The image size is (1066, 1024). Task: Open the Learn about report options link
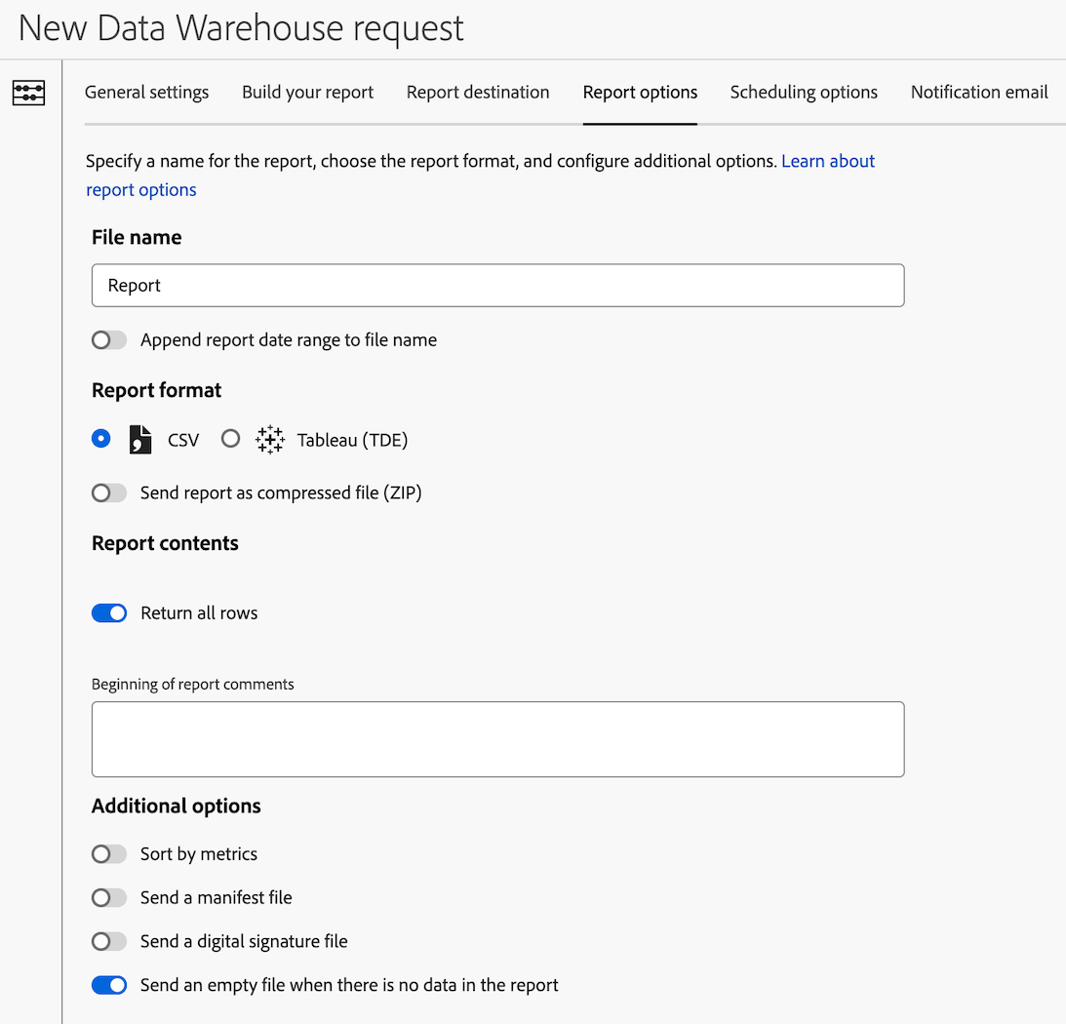point(828,161)
